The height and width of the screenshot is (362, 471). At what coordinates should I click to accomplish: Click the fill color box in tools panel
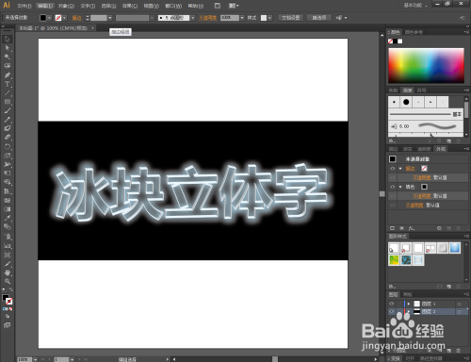pos(6,297)
